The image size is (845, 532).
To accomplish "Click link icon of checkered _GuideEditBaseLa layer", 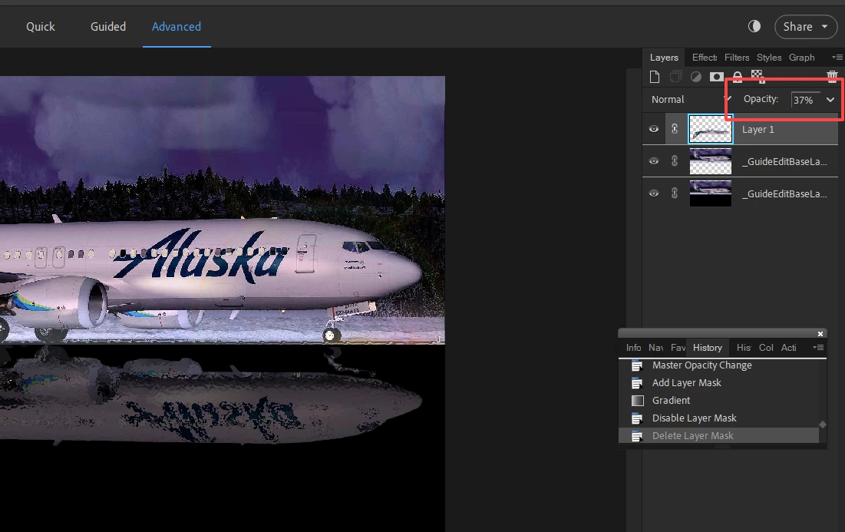I will 674,161.
